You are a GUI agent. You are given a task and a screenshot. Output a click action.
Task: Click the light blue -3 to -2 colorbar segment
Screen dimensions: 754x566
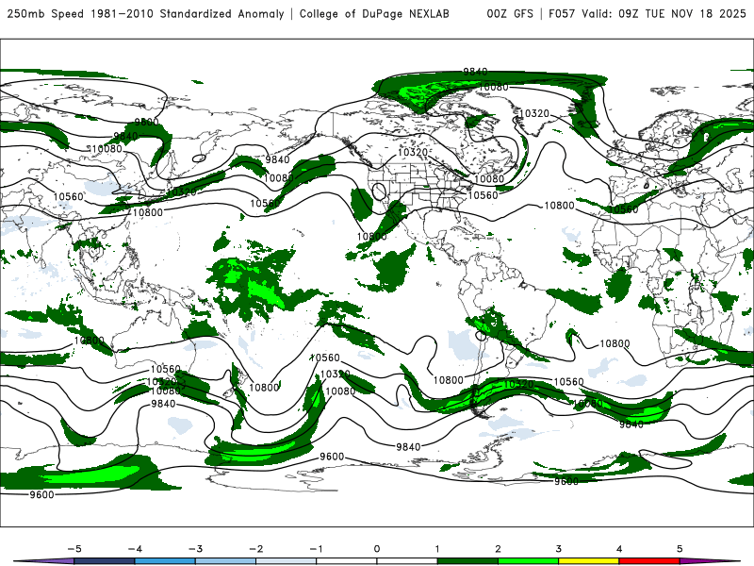tap(225, 561)
